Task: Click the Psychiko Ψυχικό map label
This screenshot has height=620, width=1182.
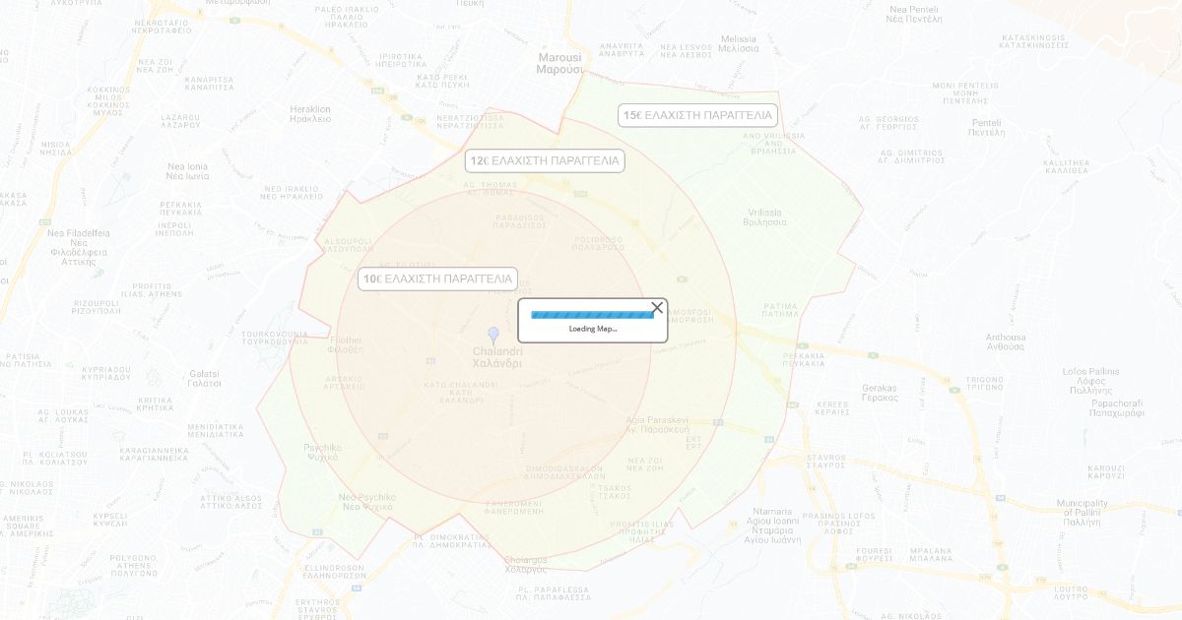Action: point(323,452)
